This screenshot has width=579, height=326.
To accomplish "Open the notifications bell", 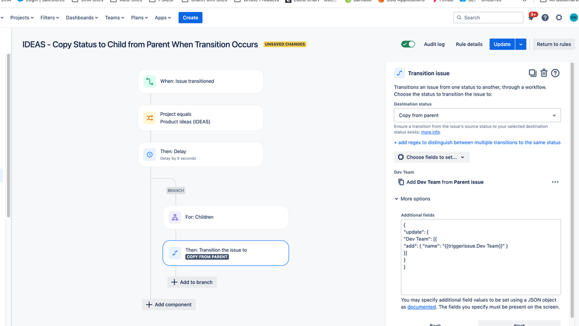I will (531, 17).
